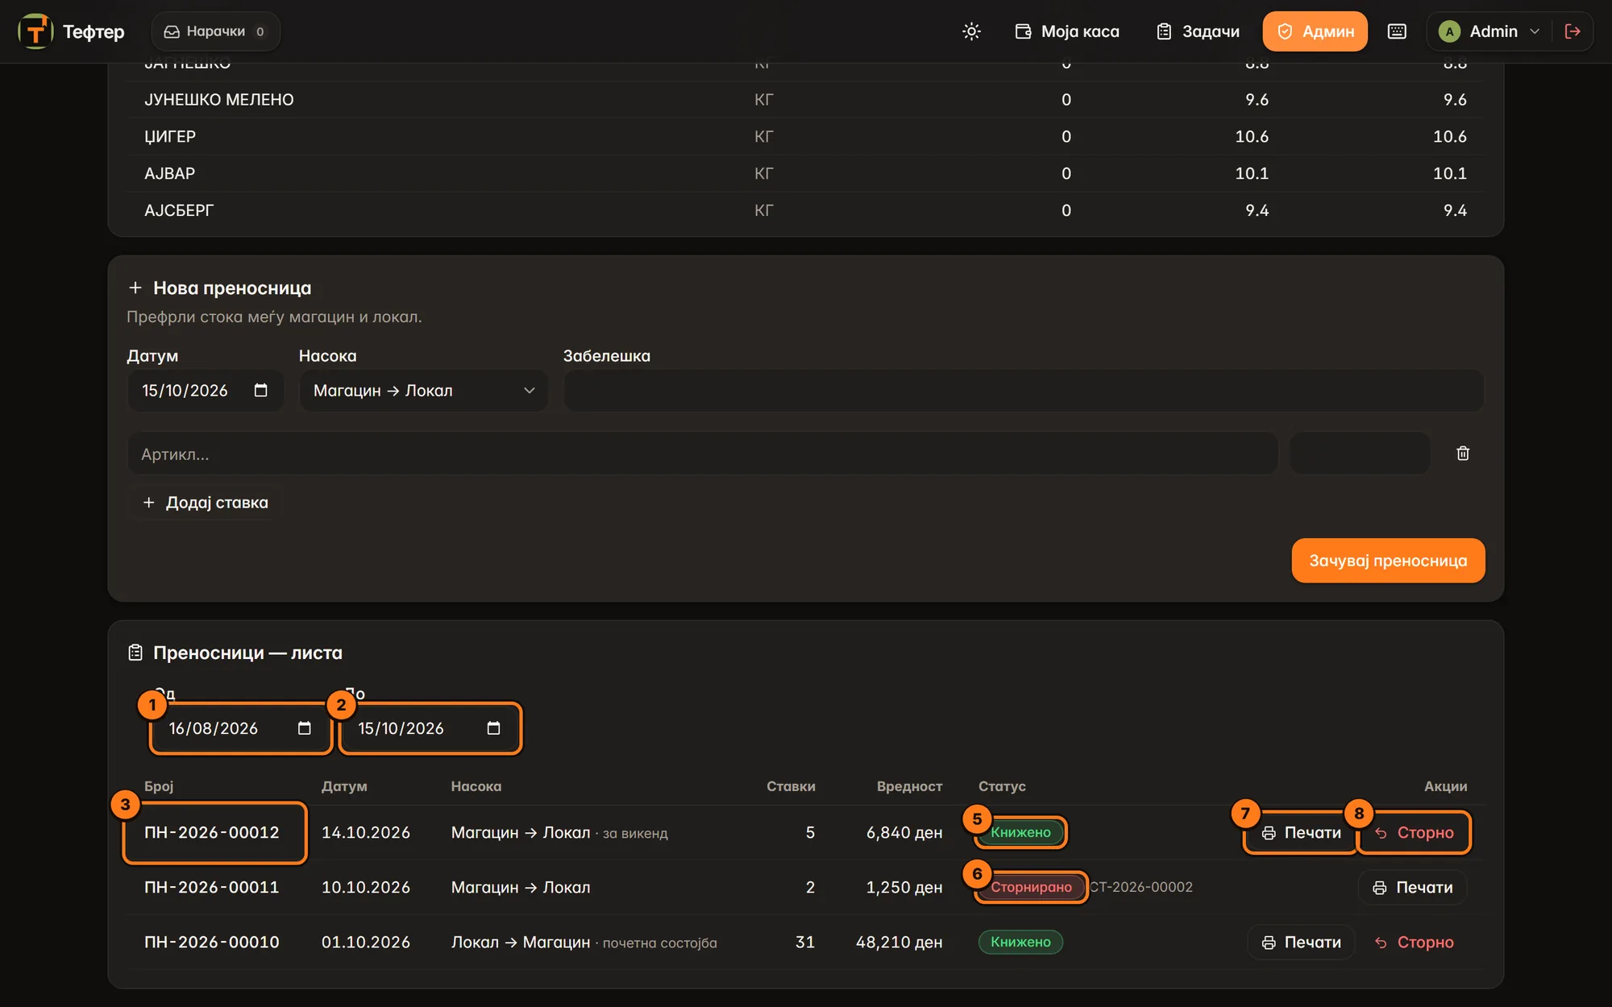
Task: Open transfer ПН-2026-00011
Action: [212, 887]
